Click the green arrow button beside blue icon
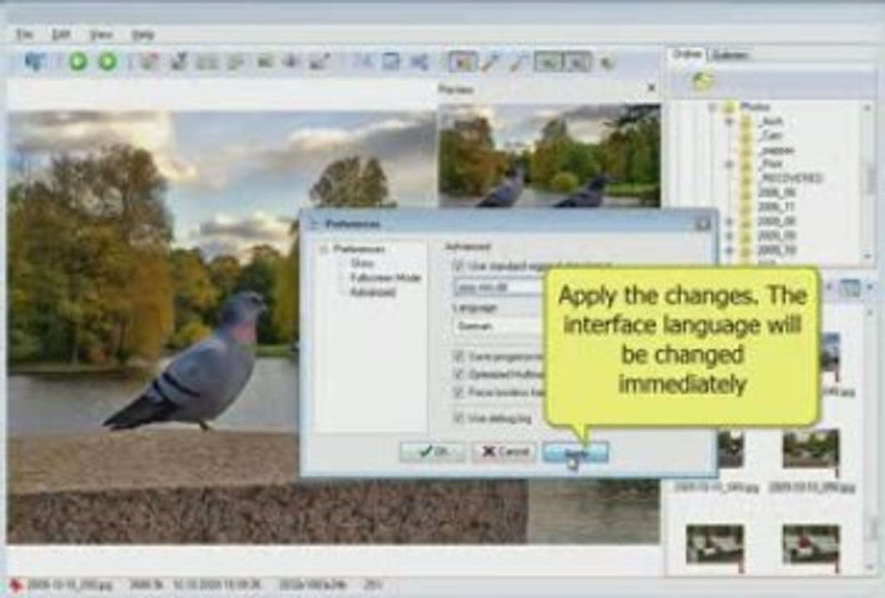 (78, 61)
